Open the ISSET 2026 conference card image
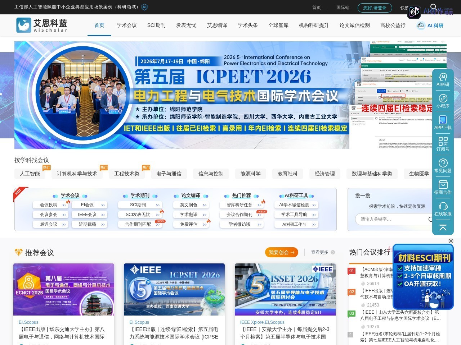 tap(285, 289)
